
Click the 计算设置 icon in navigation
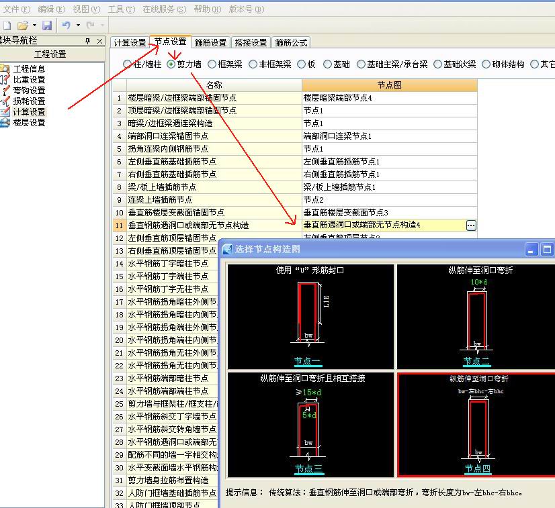(x=5, y=111)
